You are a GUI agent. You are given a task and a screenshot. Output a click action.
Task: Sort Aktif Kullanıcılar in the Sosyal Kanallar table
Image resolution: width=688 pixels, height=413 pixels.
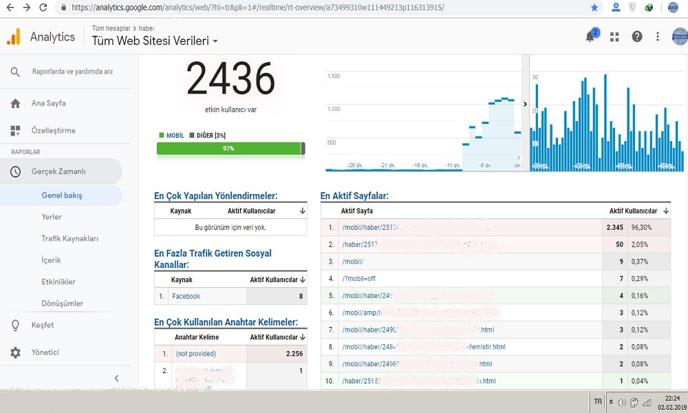[302, 279]
